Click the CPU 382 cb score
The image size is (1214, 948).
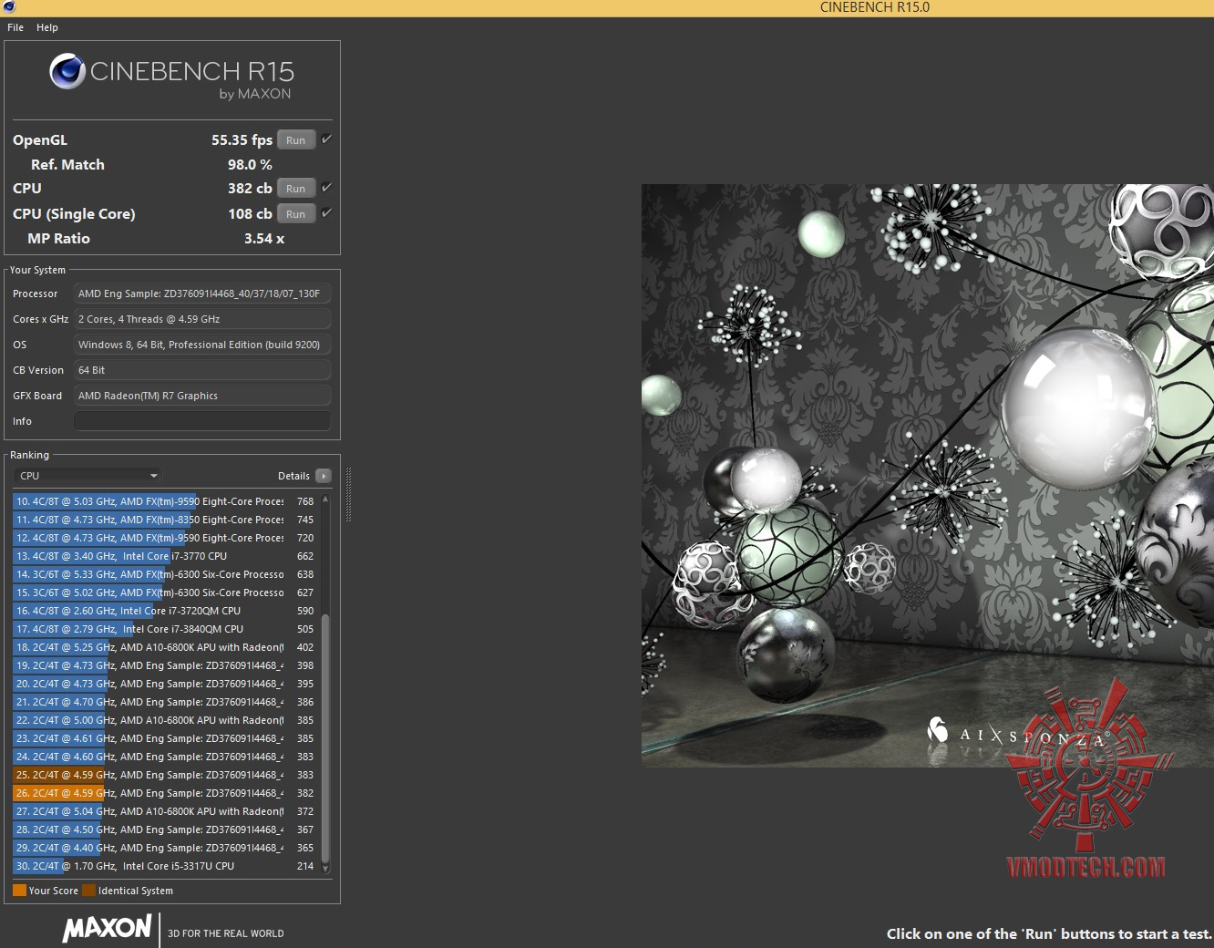pos(250,189)
